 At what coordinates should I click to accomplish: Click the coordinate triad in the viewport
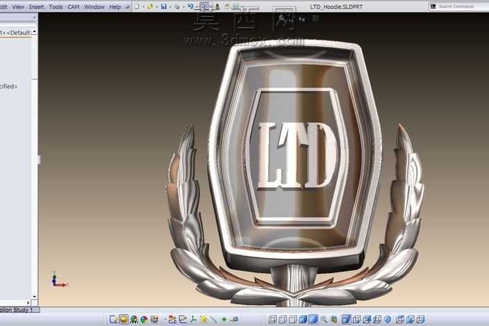(x=58, y=279)
